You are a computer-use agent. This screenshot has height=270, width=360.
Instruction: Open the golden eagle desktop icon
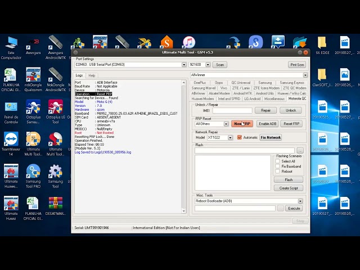(144, 42)
